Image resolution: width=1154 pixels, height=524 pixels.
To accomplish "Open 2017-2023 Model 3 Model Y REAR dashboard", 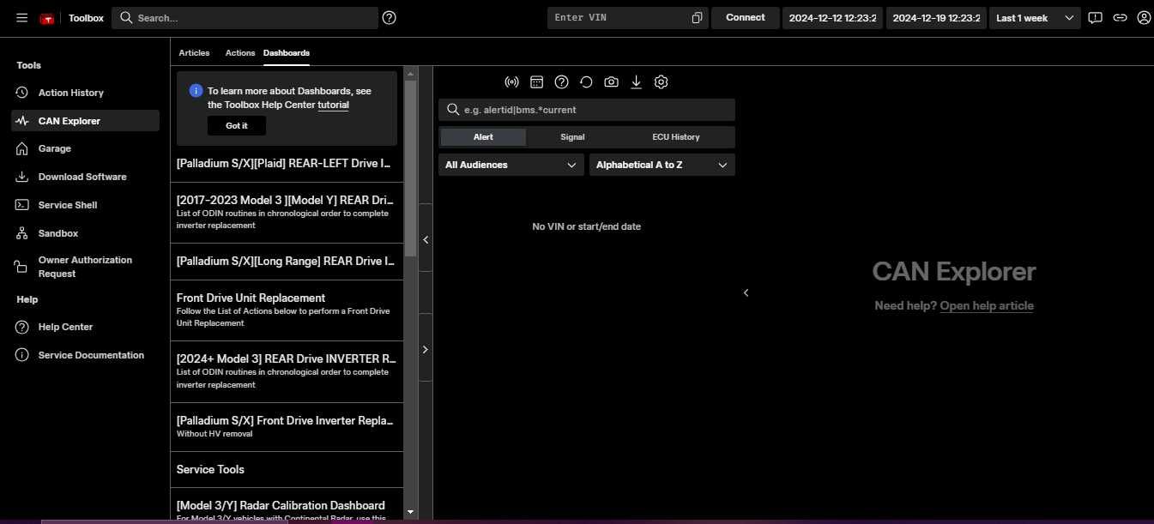I will 287,212.
